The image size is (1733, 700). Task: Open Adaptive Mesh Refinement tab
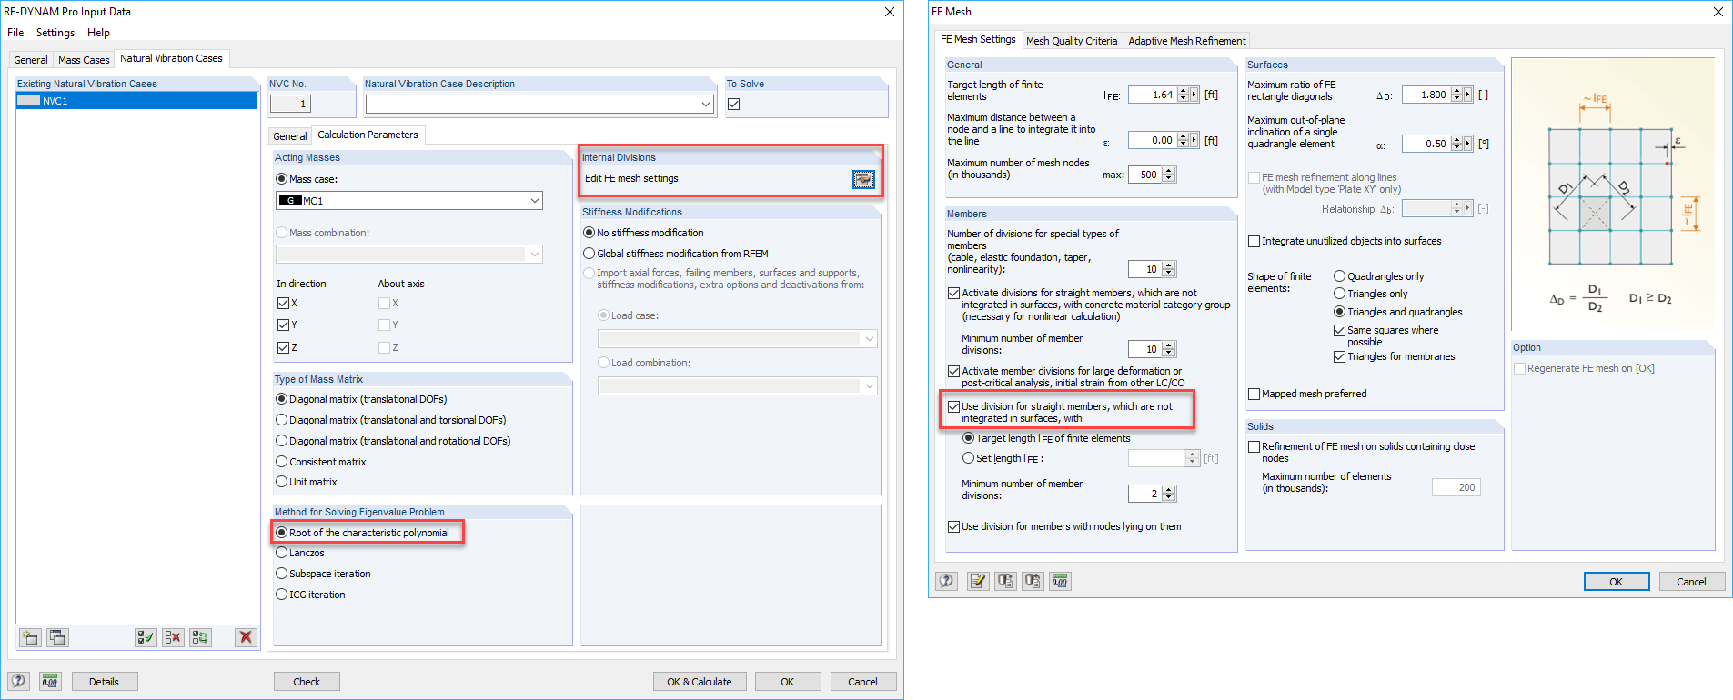pos(1187,41)
